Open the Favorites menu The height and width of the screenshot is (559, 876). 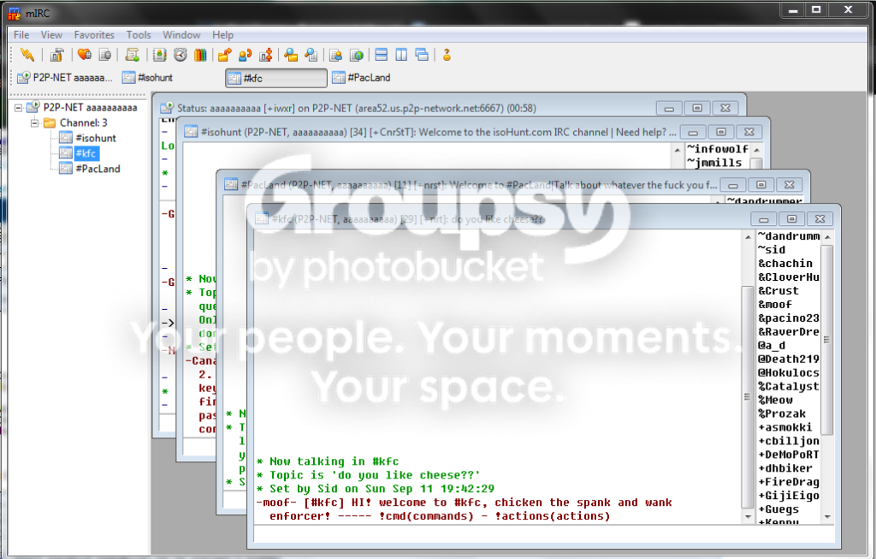(x=94, y=34)
